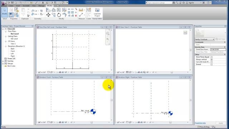Select the Rotate tool
Screen dimensions: 229x129
click(59, 15)
